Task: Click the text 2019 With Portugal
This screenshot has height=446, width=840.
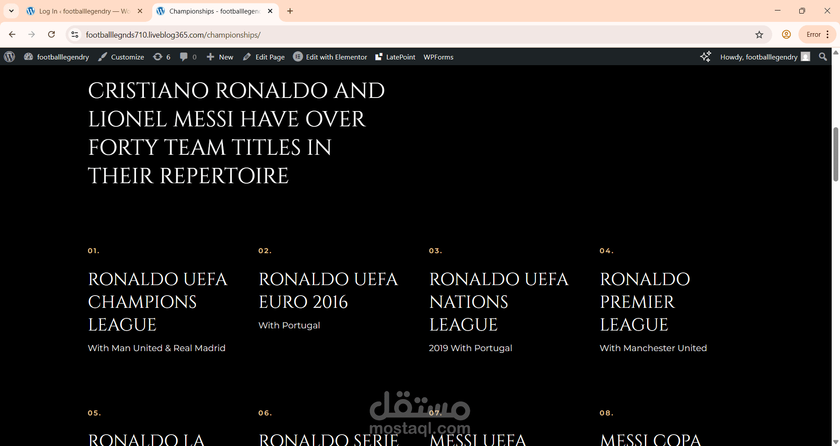Action: pos(470,348)
